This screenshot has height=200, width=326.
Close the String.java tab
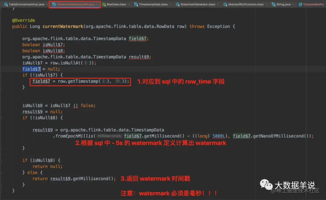tap(293, 4)
